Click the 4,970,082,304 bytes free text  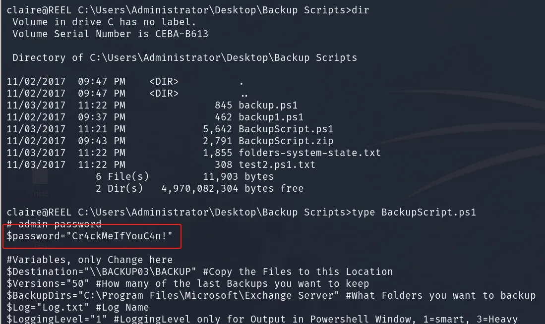click(232, 189)
